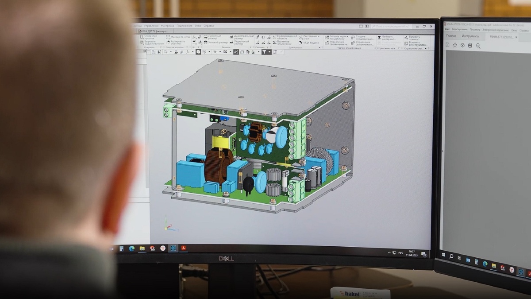Select the Угловой размер tool
This screenshot has height=299, width=531.
215,43
